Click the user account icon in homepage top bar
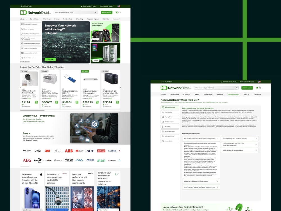 tap(81, 6)
